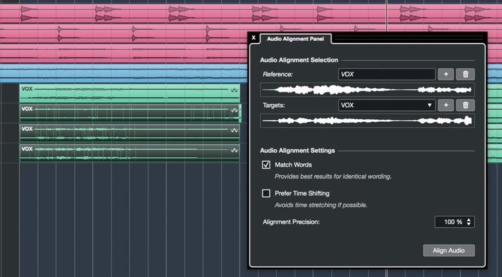Click the Reference field showing VOX
Image resolution: width=502 pixels, height=277 pixels.
click(x=386, y=74)
